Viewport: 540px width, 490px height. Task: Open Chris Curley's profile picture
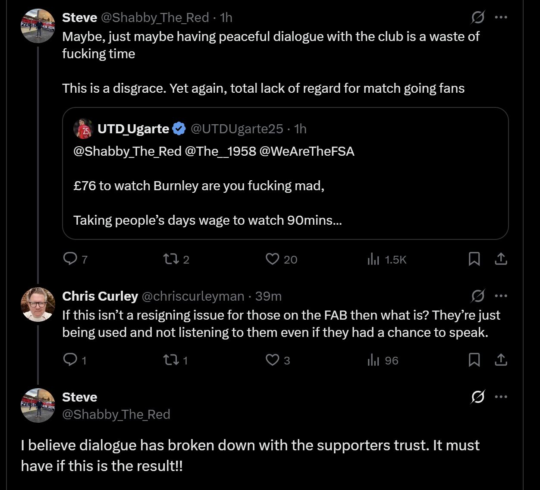pos(38,305)
